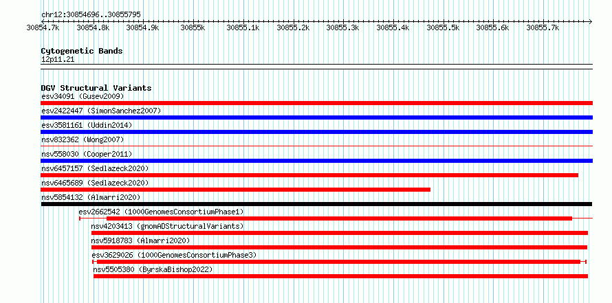
Task: Click the blue bar of esv3581161
Action: [316, 132]
